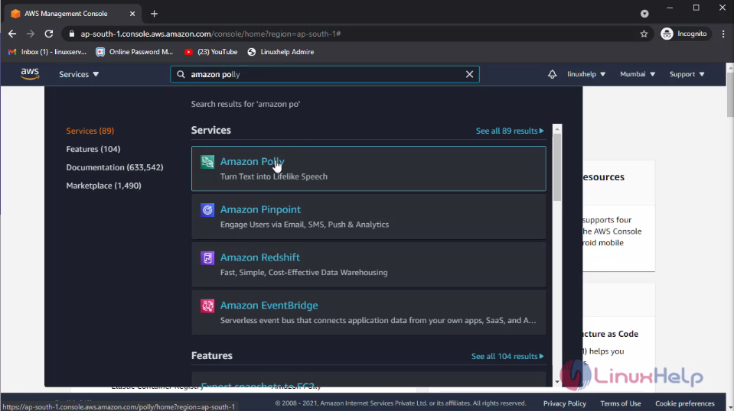Go forward with browser forward arrow

31,34
